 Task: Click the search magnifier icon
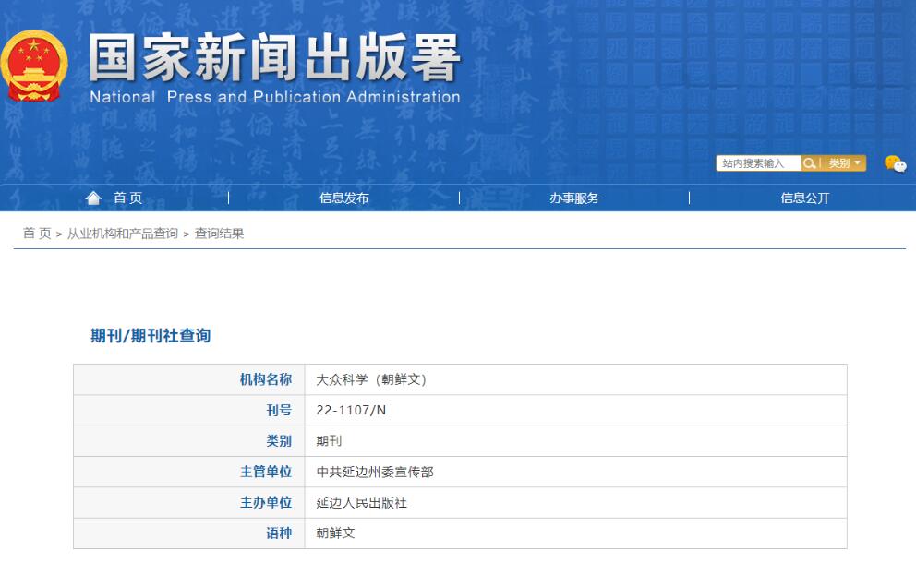pos(811,162)
